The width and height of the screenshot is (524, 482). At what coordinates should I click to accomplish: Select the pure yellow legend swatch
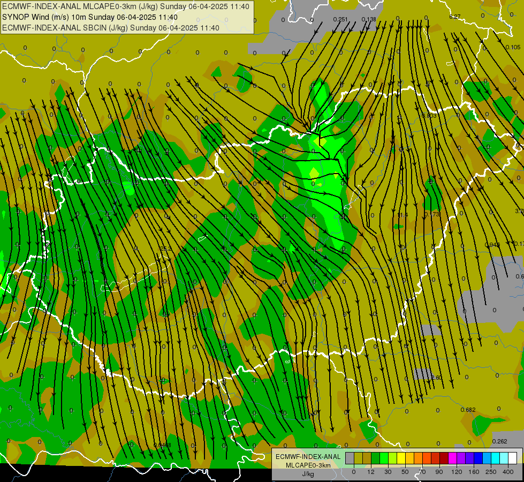pyautogui.click(x=401, y=458)
